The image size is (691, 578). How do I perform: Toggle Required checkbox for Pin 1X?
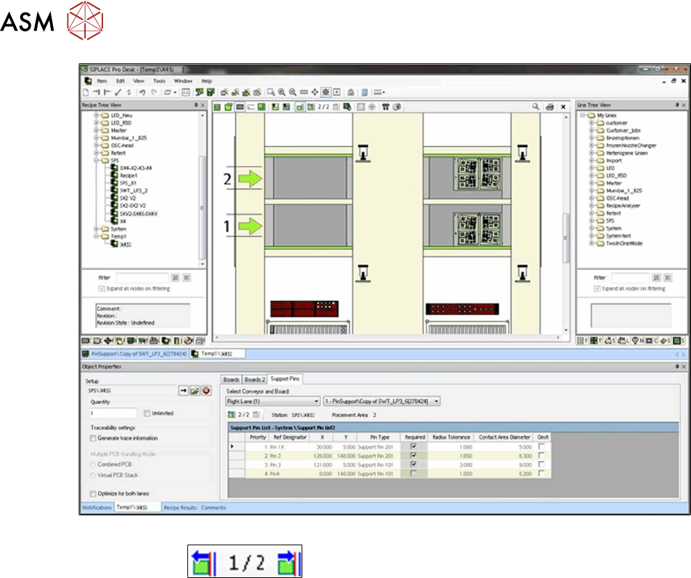tap(413, 446)
